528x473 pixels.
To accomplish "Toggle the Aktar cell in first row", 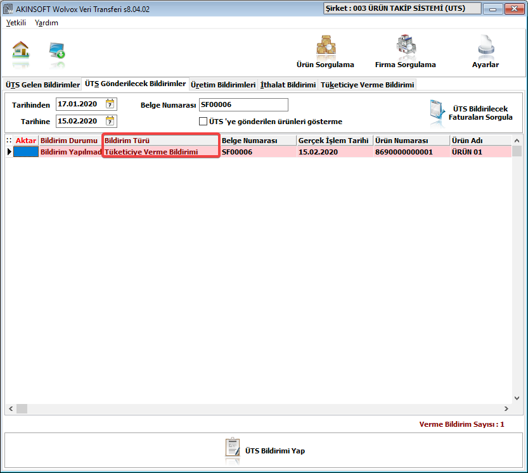I will 26,152.
